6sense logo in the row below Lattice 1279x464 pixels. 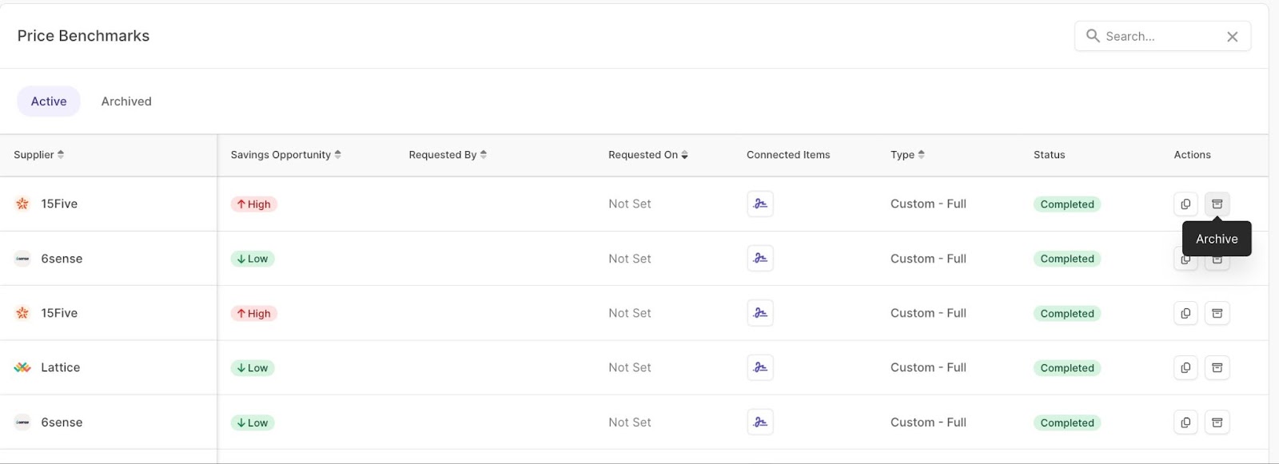[22, 422]
